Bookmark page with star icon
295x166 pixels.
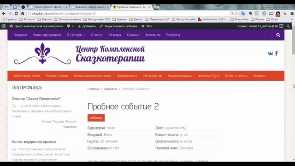[236, 13]
